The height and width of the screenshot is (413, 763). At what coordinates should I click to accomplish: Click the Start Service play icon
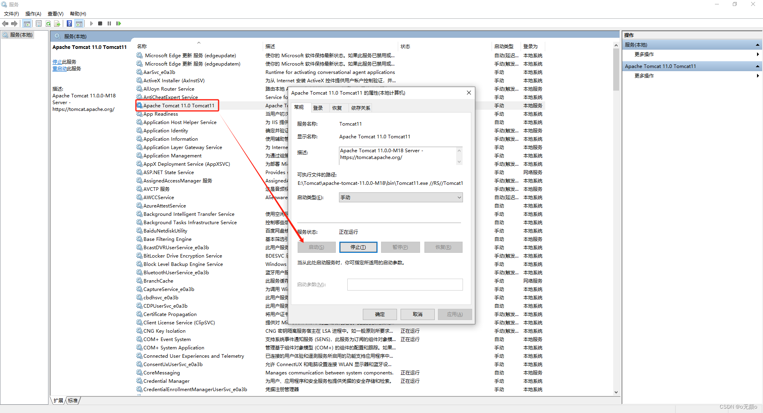[91, 23]
